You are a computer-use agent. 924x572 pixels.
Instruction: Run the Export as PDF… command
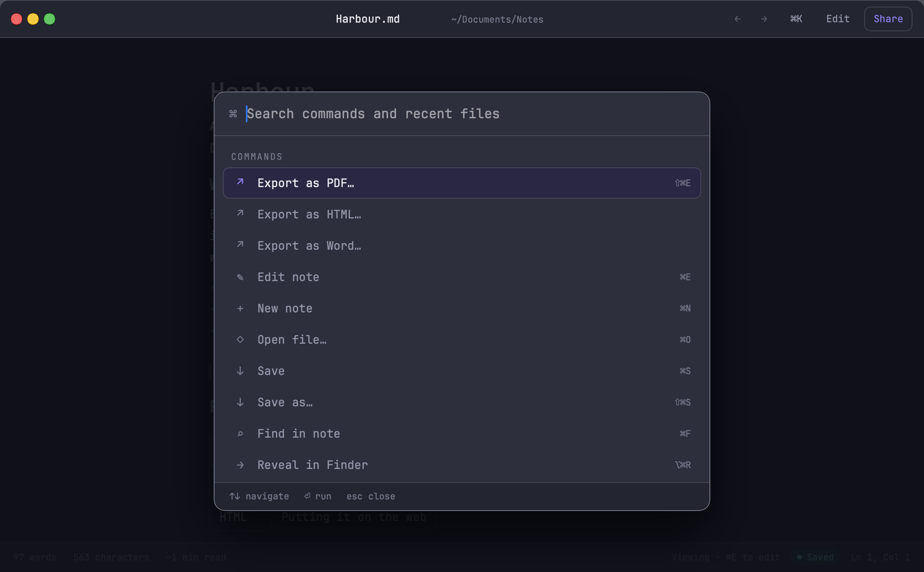[x=462, y=183]
